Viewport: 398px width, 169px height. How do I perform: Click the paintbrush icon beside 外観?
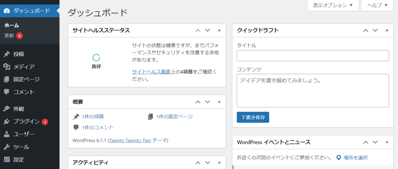[7, 109]
